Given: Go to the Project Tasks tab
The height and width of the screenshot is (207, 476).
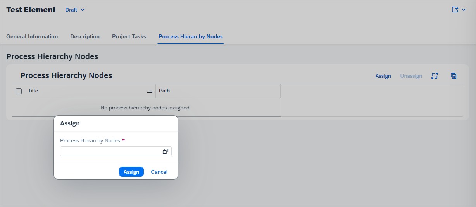Looking at the screenshot, I should point(129,36).
